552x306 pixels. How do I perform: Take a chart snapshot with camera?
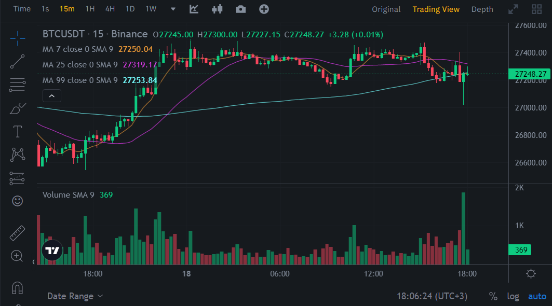241,9
